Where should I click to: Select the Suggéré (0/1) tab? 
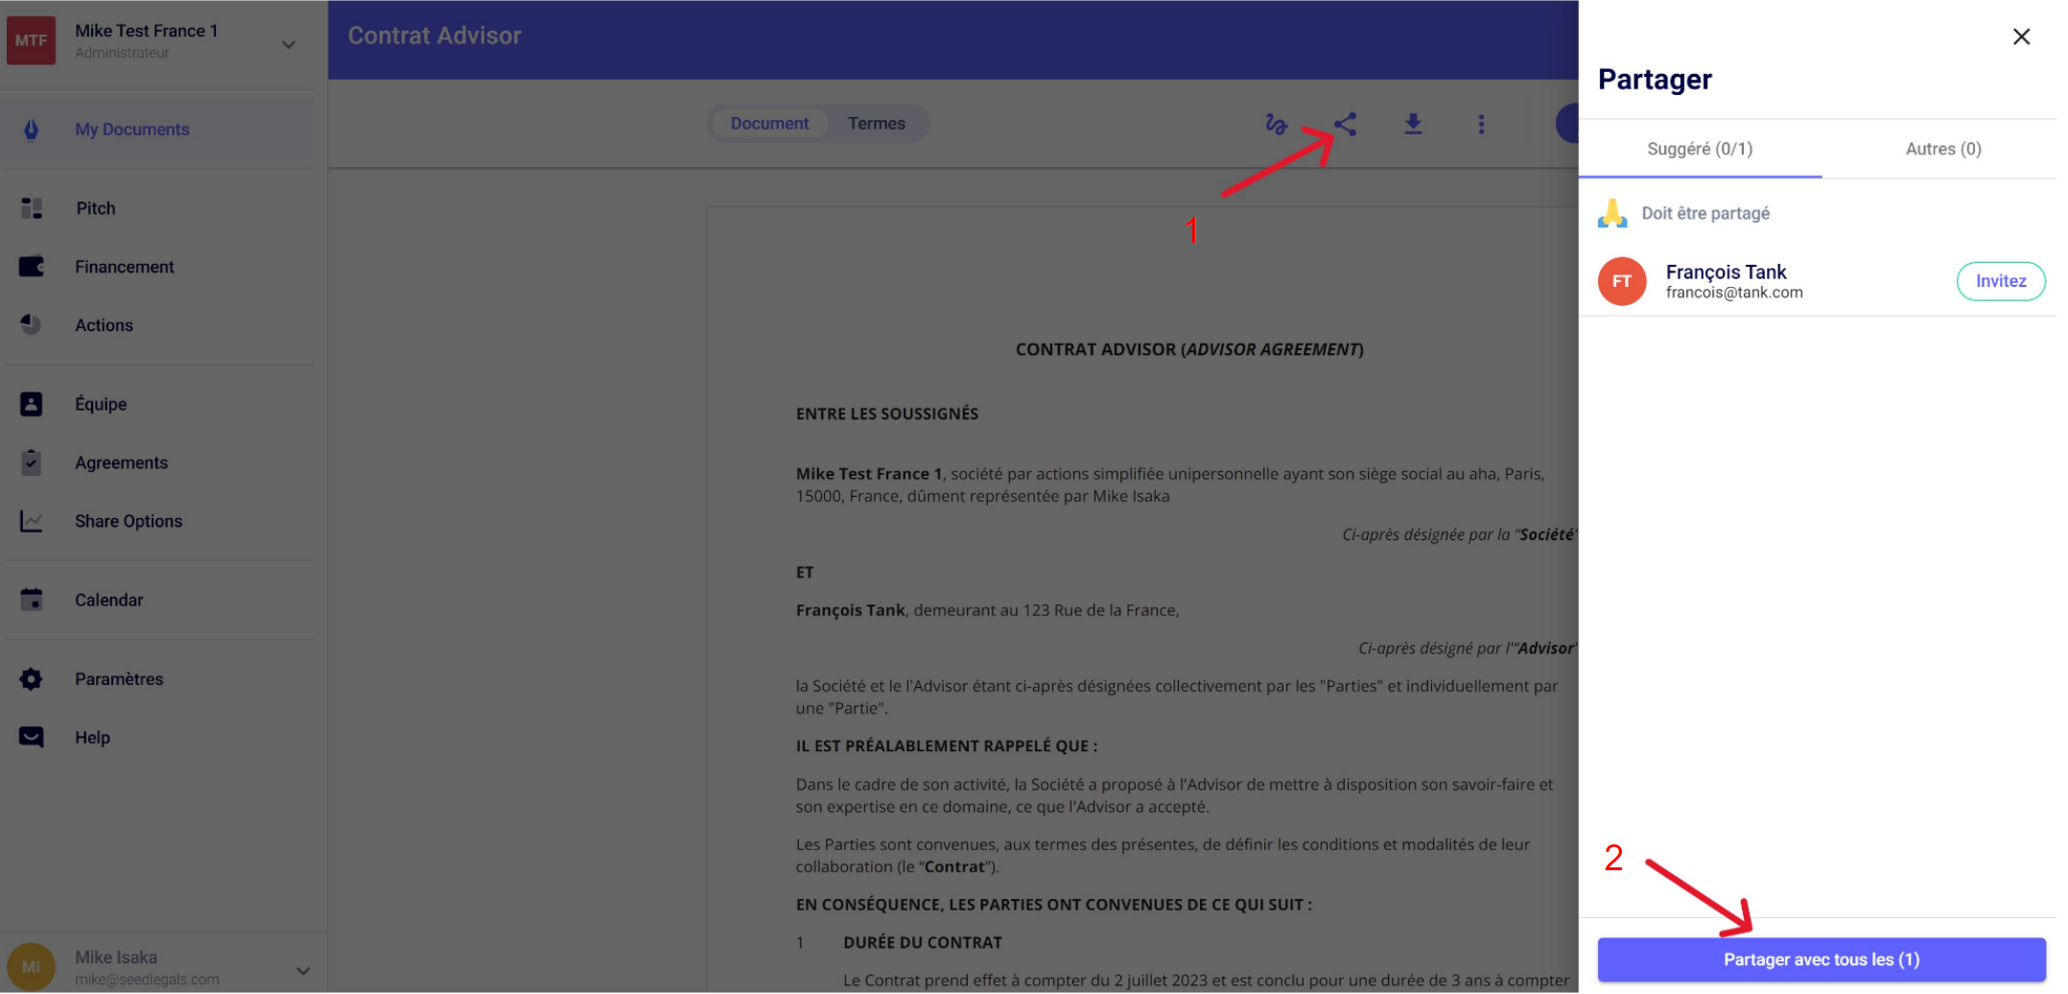pos(1699,150)
